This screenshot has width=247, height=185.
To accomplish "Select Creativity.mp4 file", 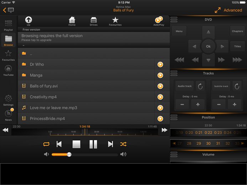I will click(x=86, y=97).
